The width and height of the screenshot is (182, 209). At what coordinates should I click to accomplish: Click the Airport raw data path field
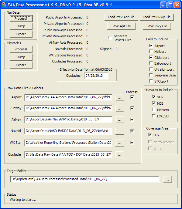tap(68, 97)
